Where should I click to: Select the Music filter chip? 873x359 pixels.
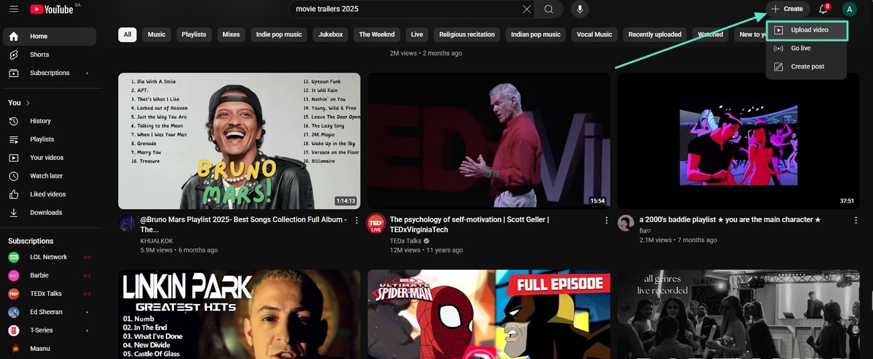156,34
